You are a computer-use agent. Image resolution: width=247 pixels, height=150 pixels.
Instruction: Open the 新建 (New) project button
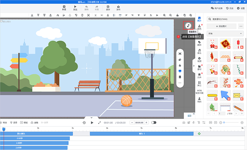click(x=64, y=8)
